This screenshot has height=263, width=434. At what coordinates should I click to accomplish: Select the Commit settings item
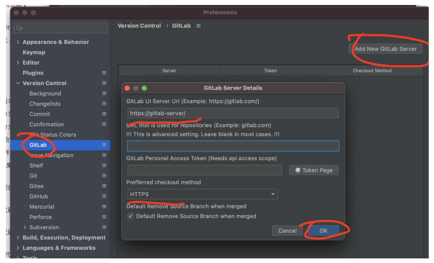pyautogui.click(x=40, y=114)
